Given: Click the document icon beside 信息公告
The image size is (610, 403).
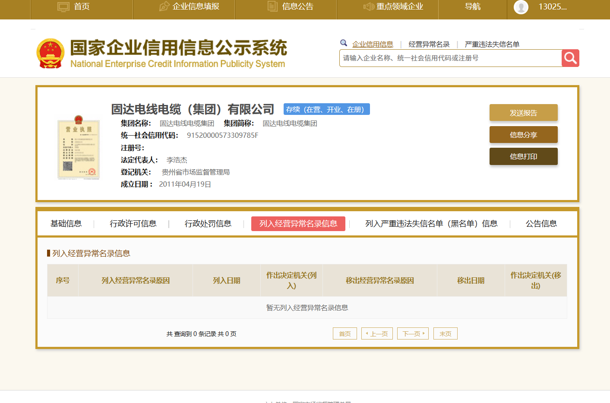Looking at the screenshot, I should [x=272, y=6].
